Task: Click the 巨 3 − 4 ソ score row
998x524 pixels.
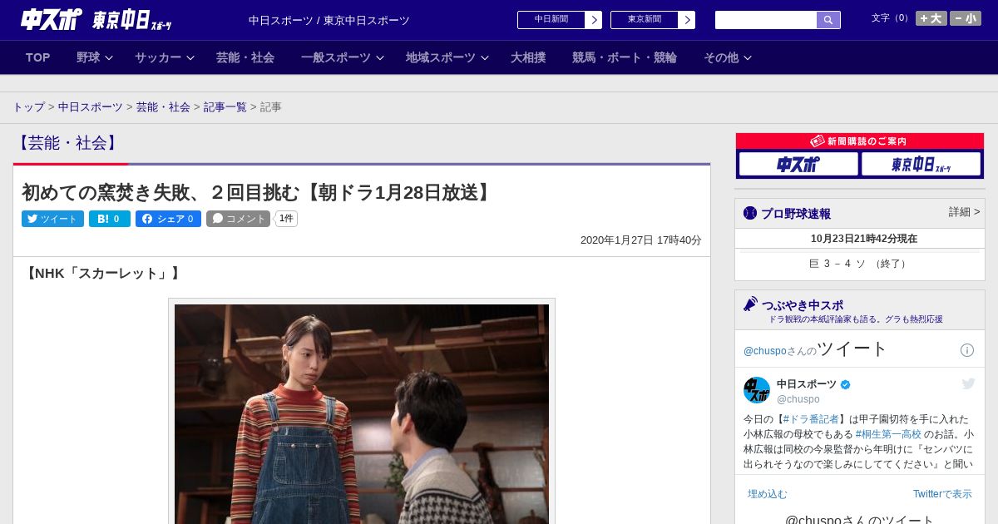Action: (859, 264)
